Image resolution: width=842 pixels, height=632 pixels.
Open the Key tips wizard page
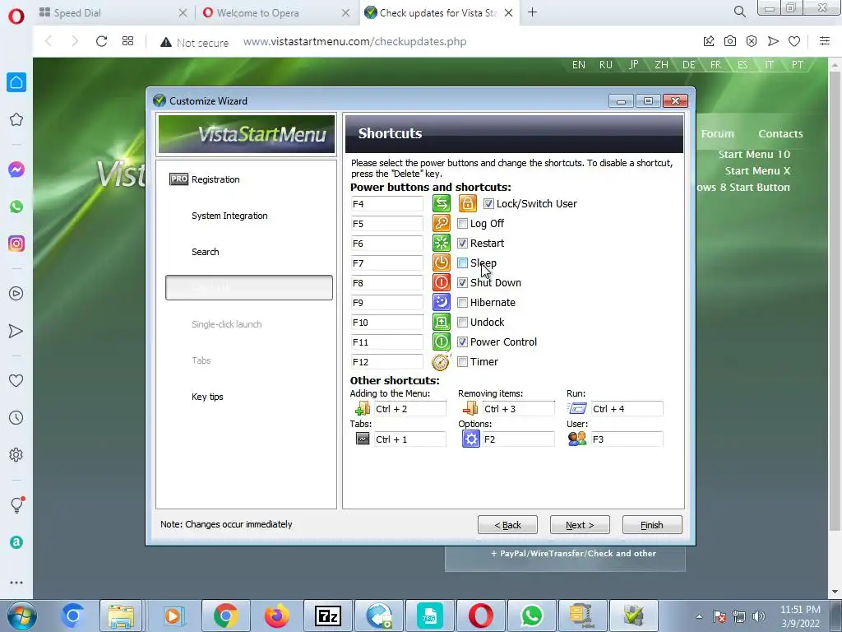tap(207, 397)
